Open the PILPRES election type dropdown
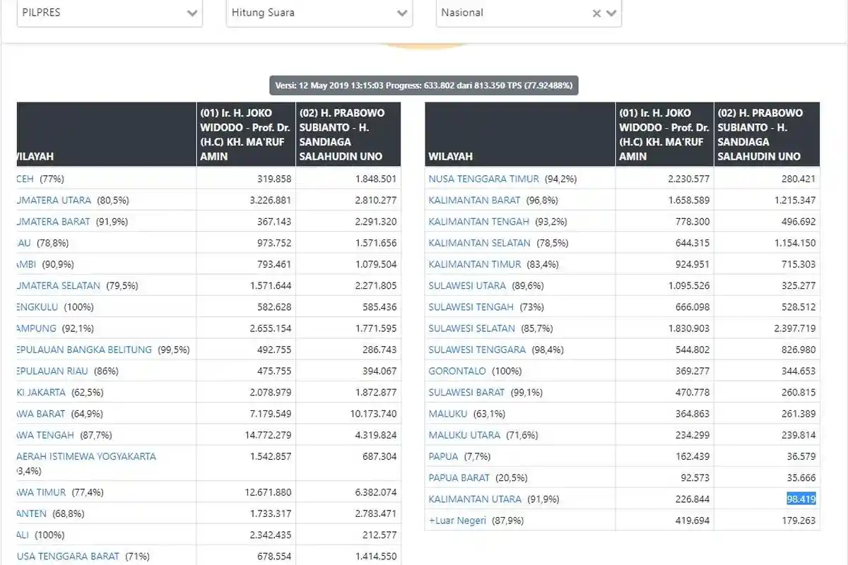 tap(110, 13)
